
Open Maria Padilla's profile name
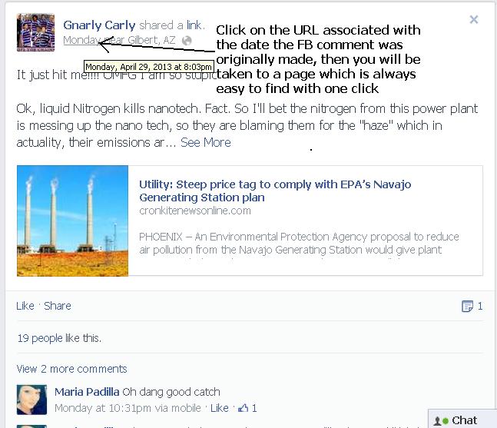pos(87,392)
